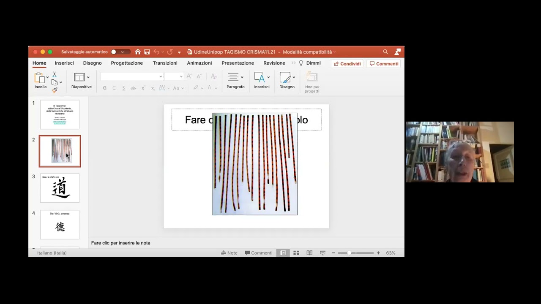Select the format painter brush icon
The width and height of the screenshot is (541, 304).
(x=55, y=90)
